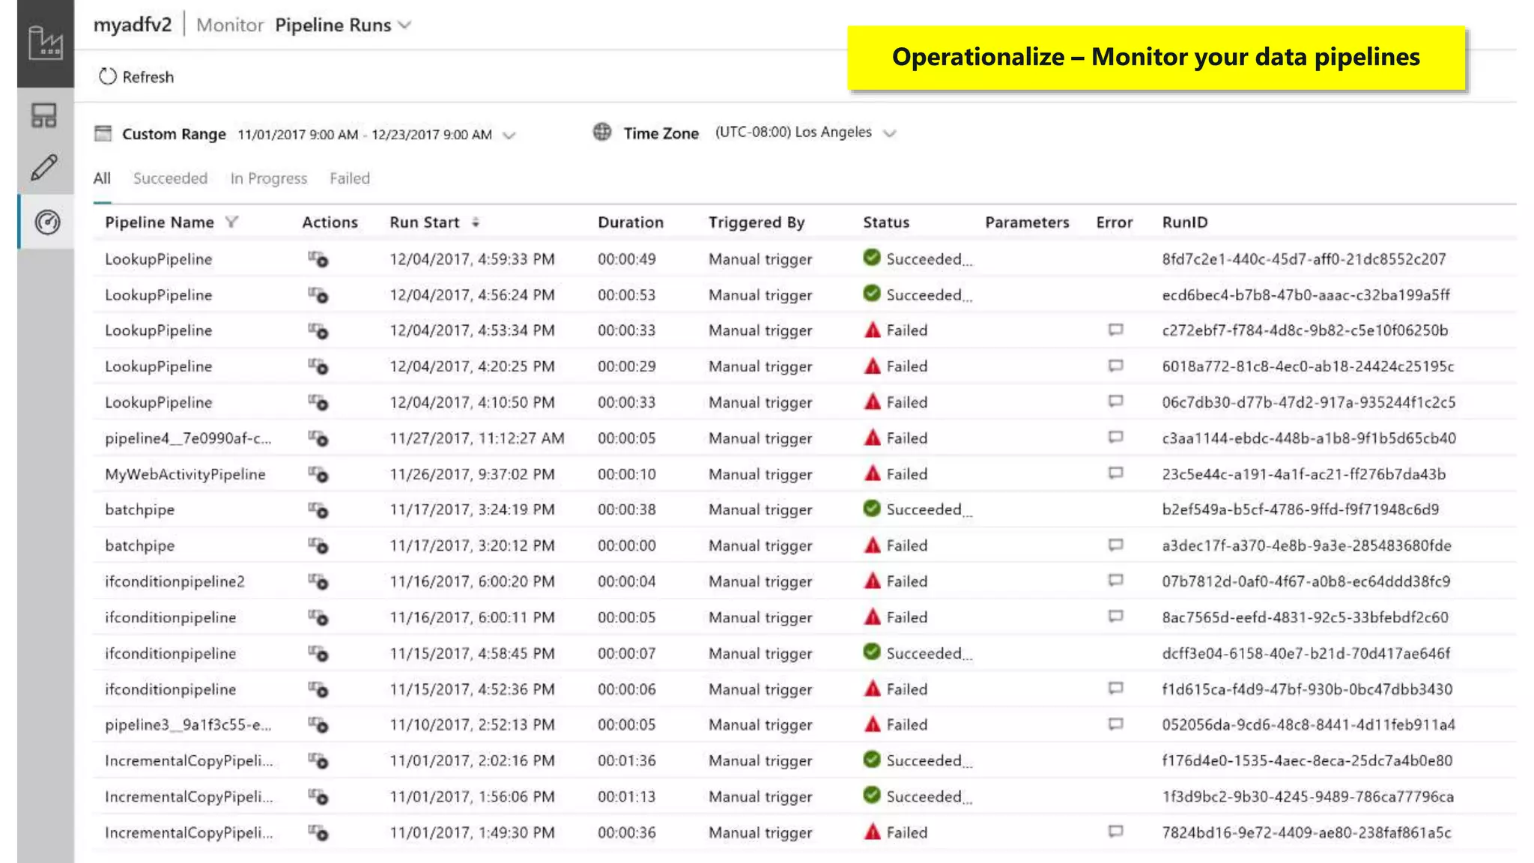Click the Data Factory home icon
The image size is (1534, 863).
tap(45, 43)
